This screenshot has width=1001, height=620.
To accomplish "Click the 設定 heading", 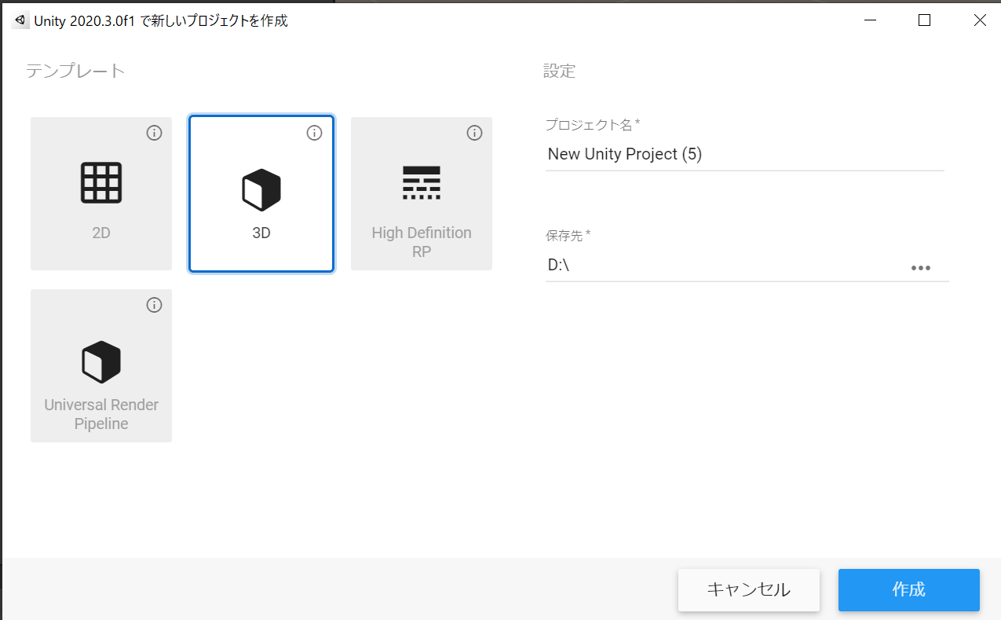I will coord(560,71).
